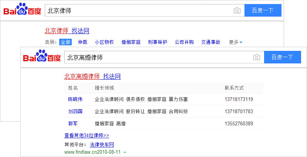The image size is (307, 157).
Task: Expand the 更多 categories dropdown
Action: [x=236, y=42]
